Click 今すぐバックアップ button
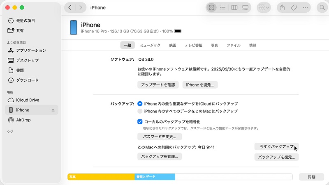The width and height of the screenshot is (329, 185). point(276,146)
